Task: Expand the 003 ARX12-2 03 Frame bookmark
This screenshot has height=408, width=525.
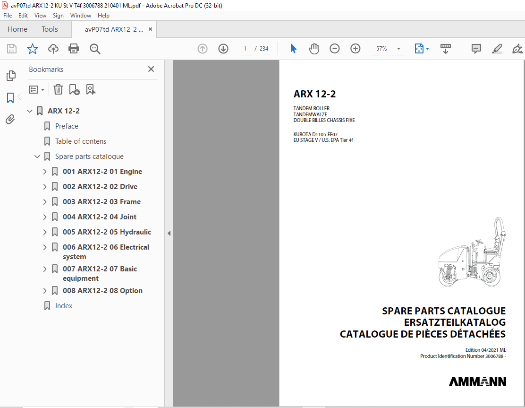Action: (45, 202)
